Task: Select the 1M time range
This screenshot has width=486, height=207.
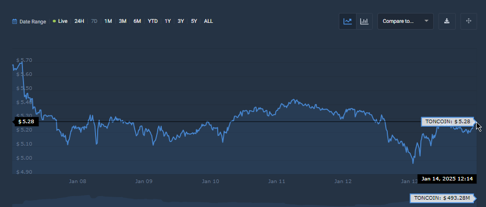Action: point(108,21)
